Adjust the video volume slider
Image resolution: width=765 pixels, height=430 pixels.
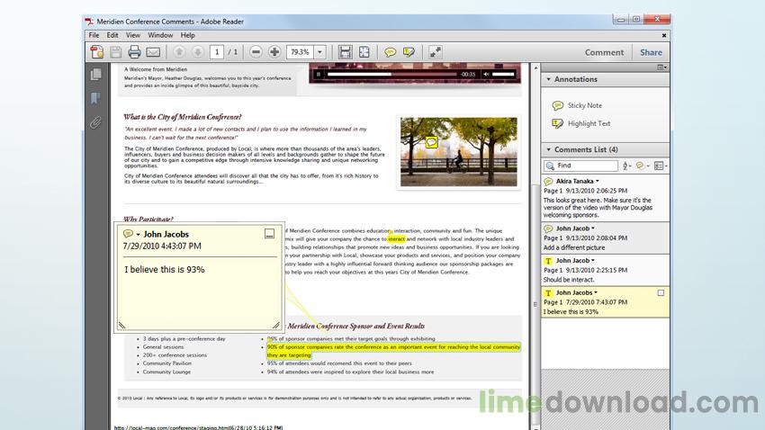pos(503,74)
